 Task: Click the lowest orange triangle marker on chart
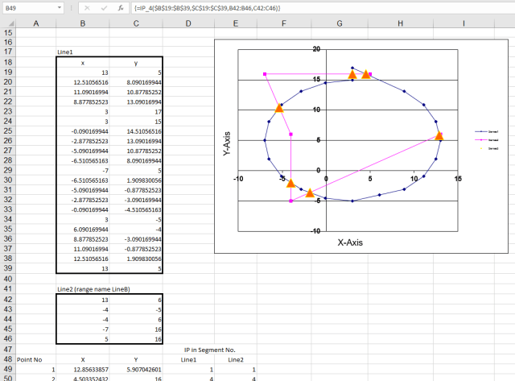tap(310, 193)
